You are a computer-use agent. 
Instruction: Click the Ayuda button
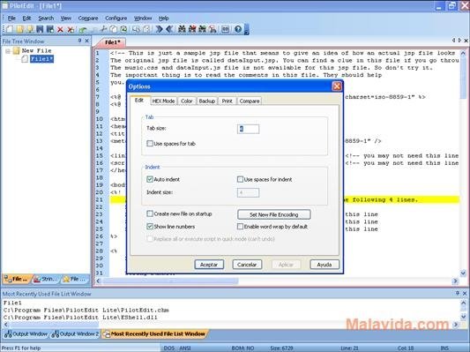click(x=325, y=265)
